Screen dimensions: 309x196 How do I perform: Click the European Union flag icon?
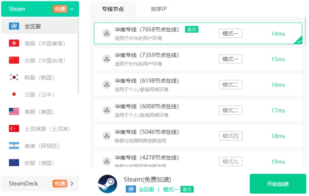14,163
